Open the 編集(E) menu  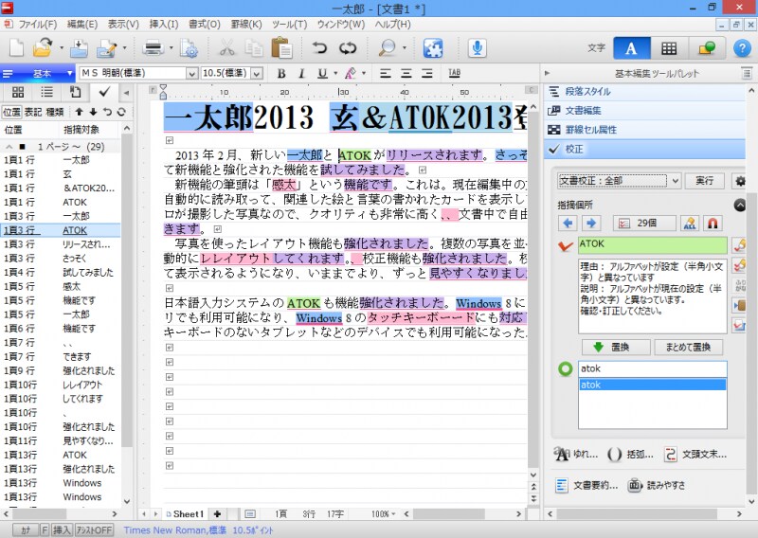pyautogui.click(x=81, y=25)
